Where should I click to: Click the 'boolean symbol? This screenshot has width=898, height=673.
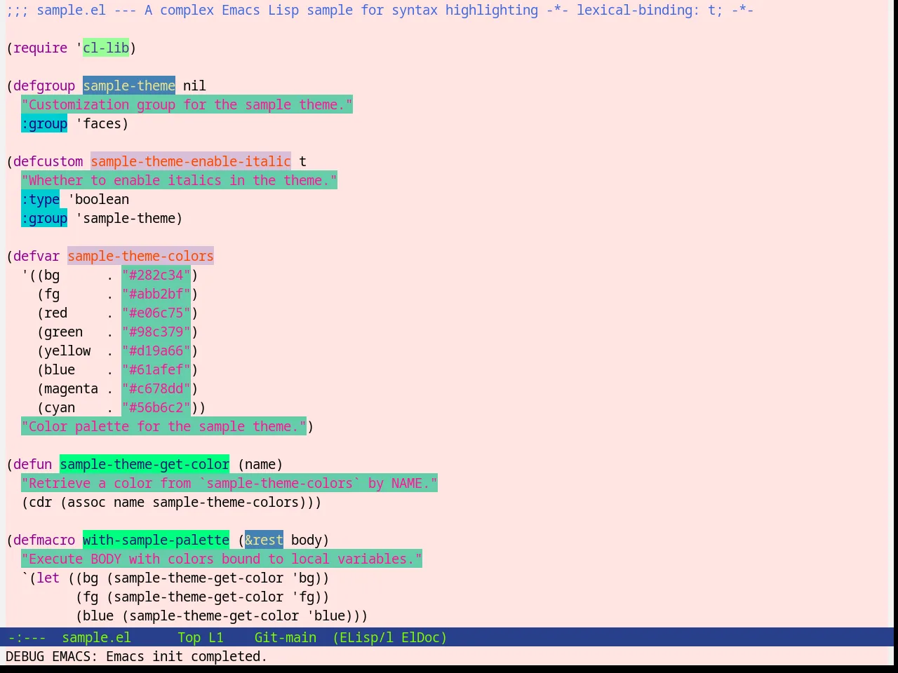(x=99, y=199)
